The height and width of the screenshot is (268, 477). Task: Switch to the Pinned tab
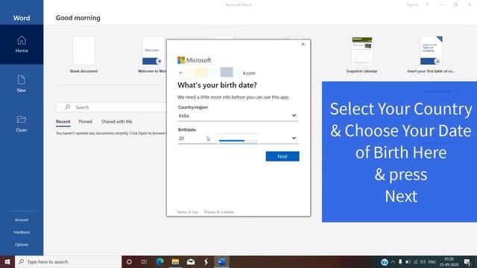(x=85, y=121)
